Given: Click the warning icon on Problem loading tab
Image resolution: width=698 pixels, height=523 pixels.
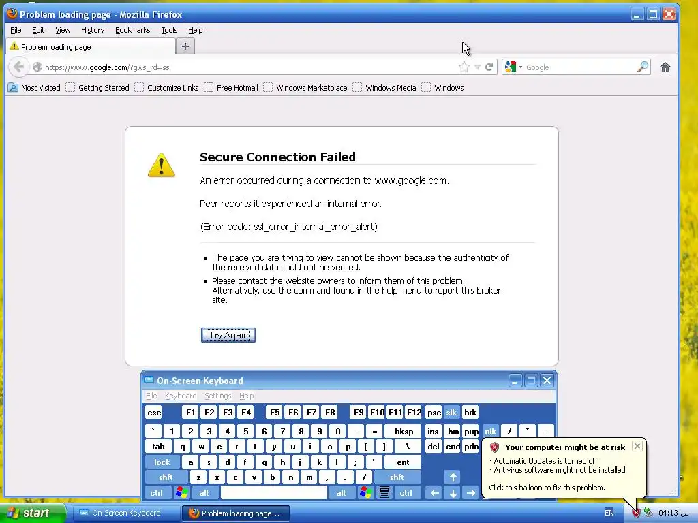Looking at the screenshot, I should (14, 46).
